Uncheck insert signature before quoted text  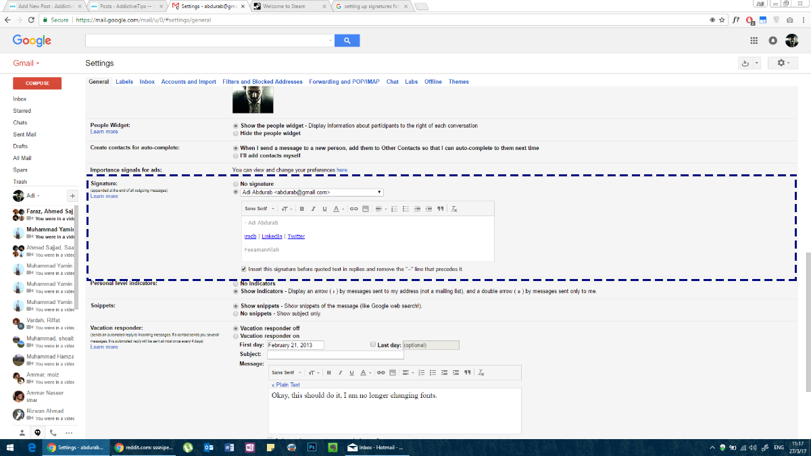pyautogui.click(x=243, y=269)
